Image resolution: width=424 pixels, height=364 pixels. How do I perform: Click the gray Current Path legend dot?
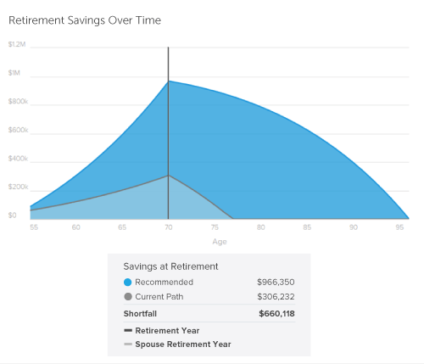(128, 297)
